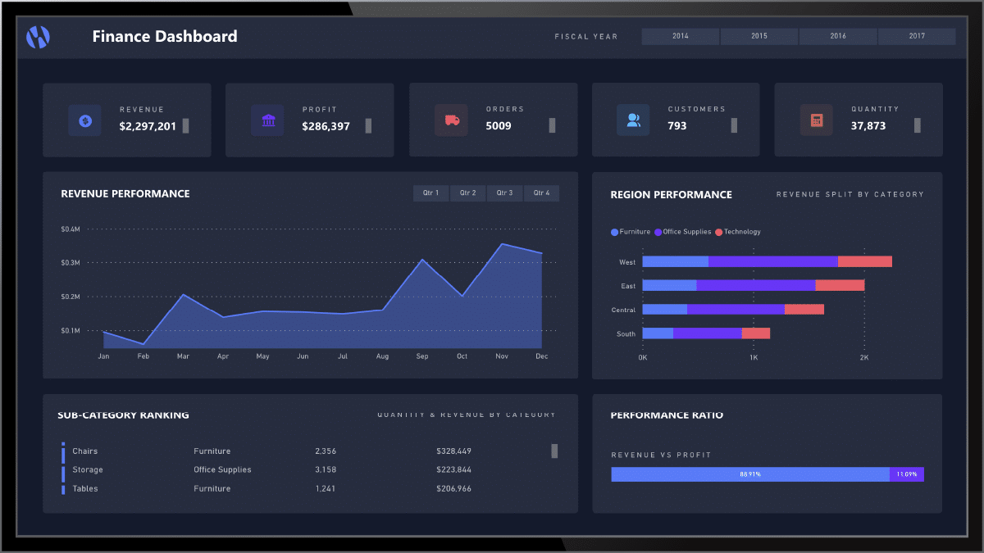Switch to the Qtr 4 tab

pos(541,193)
